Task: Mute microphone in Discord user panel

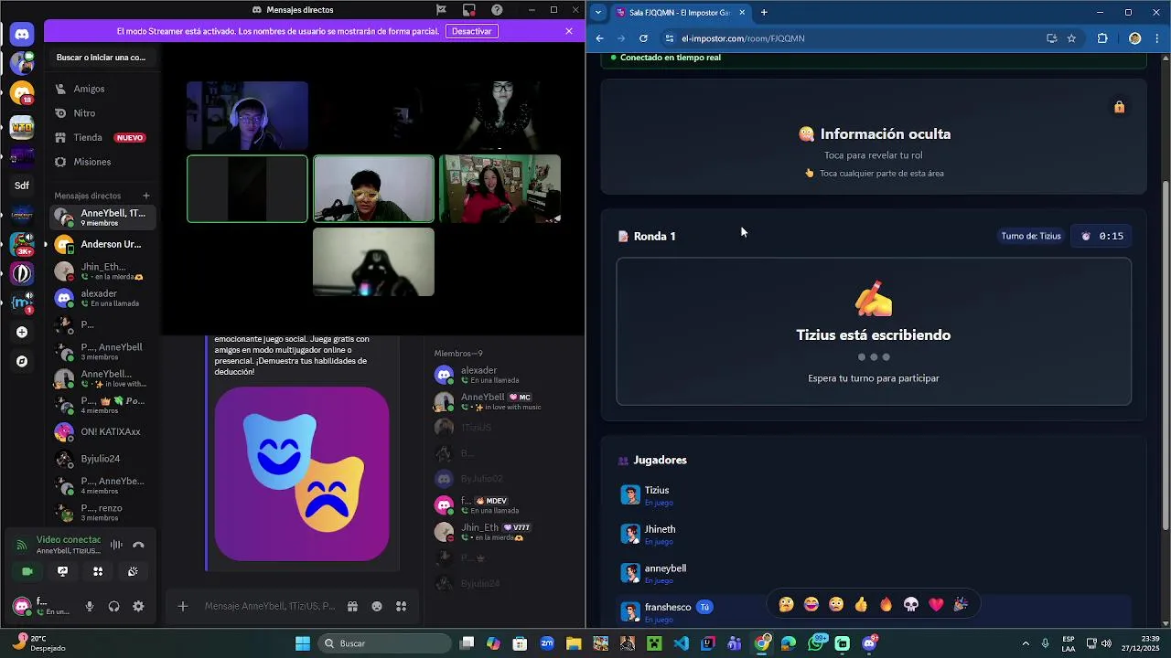Action: 89,606
